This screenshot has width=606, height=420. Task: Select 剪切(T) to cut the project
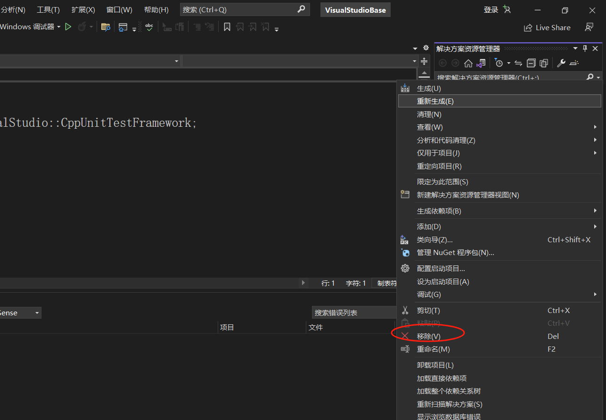point(500,310)
